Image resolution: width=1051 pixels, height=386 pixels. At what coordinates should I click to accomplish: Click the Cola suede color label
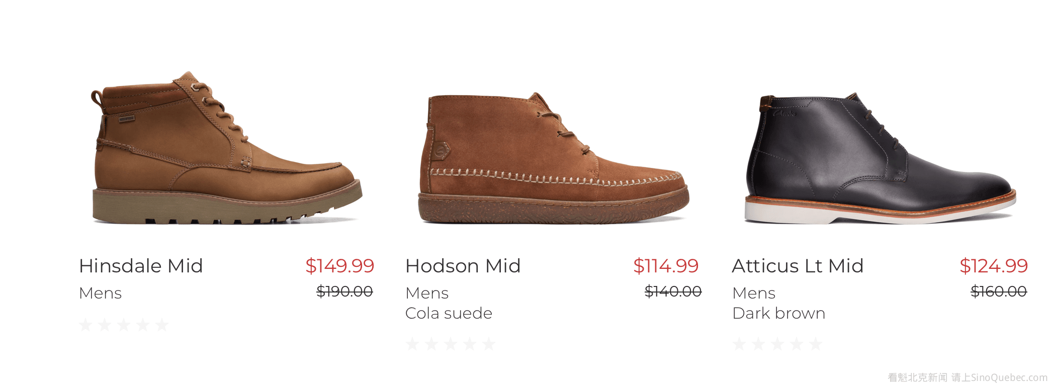pyautogui.click(x=449, y=313)
